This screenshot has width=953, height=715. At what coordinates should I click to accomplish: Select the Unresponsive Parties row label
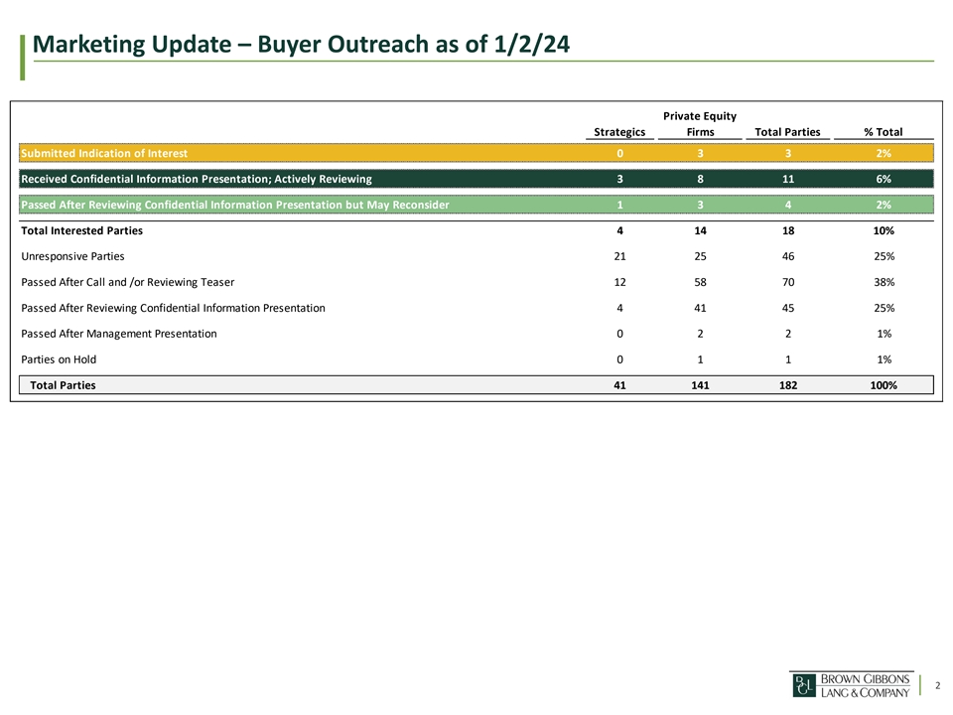(x=72, y=256)
